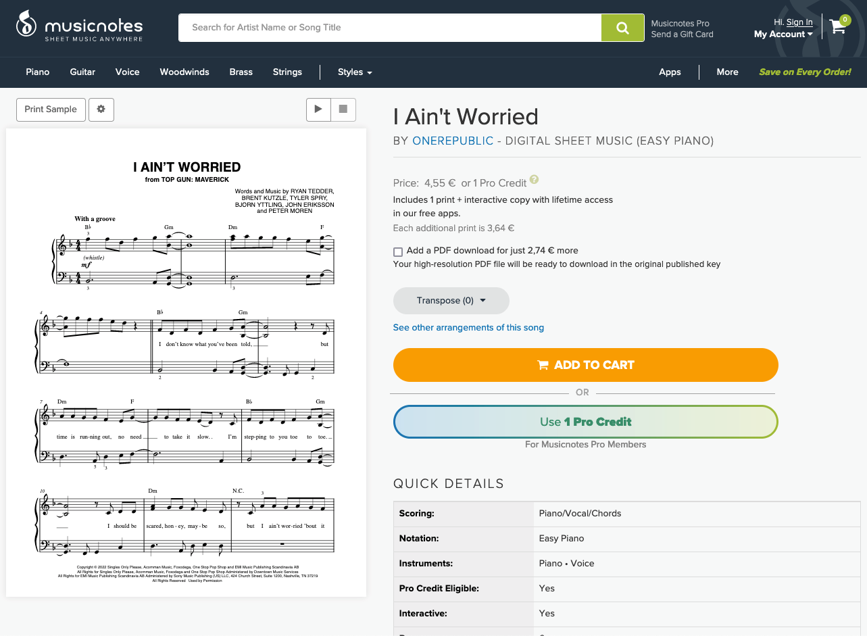Click the green search magnifier button

pos(622,28)
